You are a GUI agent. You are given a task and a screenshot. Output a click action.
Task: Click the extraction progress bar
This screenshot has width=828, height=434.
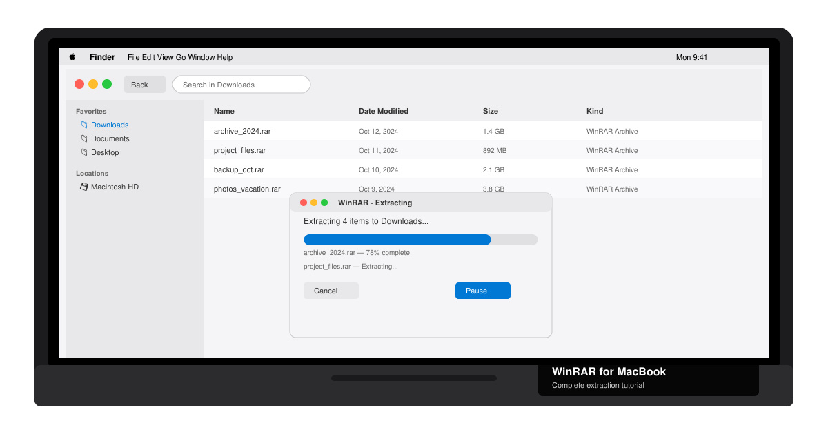[x=421, y=240]
